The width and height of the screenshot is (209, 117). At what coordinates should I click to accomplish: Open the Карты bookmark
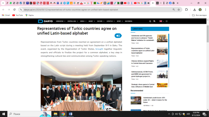click(30, 15)
